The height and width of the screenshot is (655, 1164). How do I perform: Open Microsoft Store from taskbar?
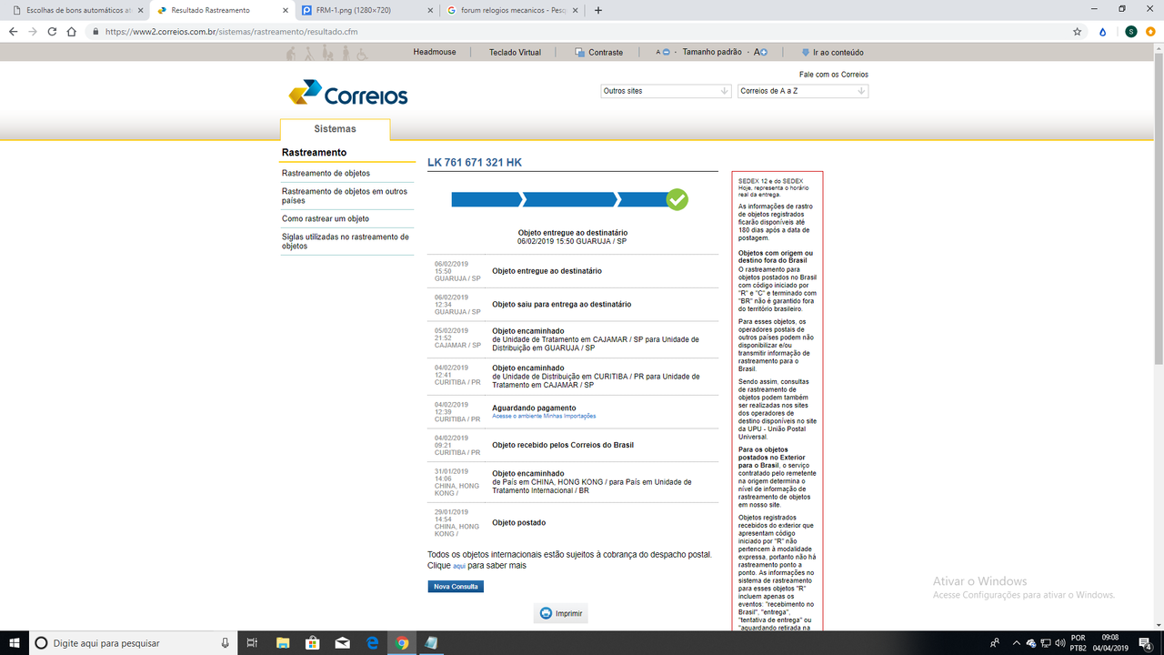coord(313,642)
